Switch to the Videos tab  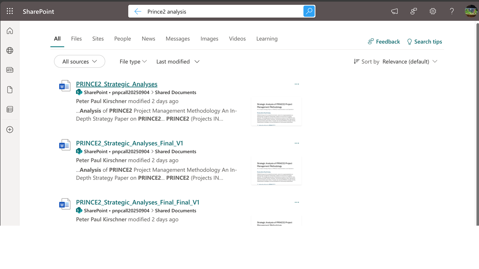(x=237, y=38)
